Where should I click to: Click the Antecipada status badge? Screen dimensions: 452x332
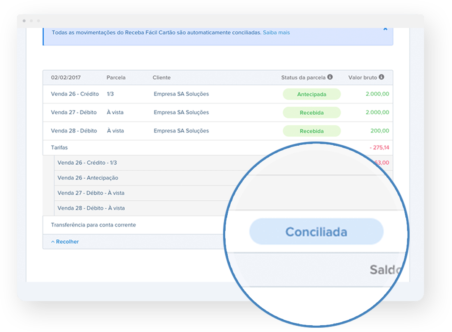click(x=312, y=94)
